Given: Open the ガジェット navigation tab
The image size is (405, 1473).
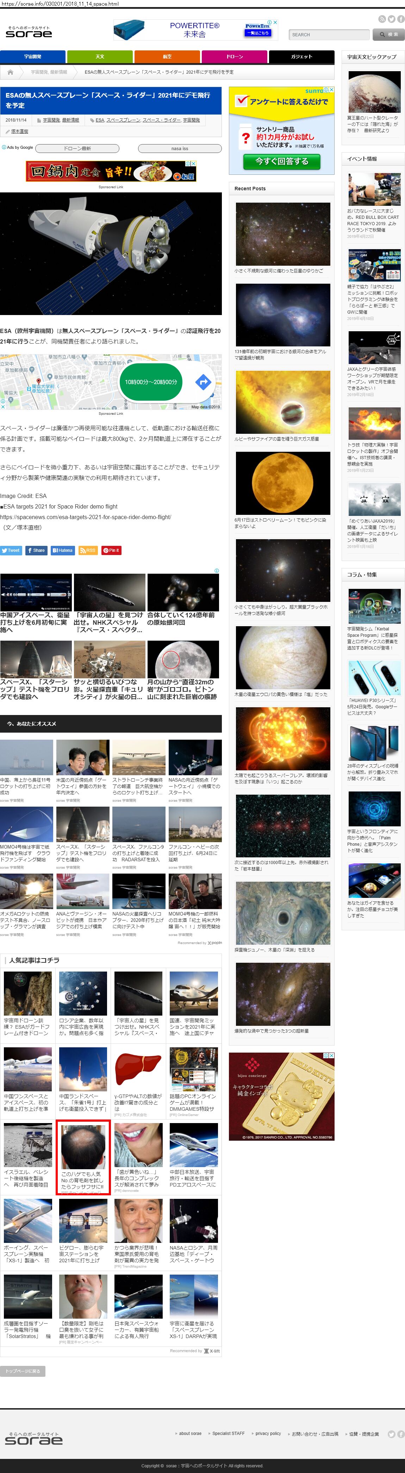Looking at the screenshot, I should click(x=301, y=57).
